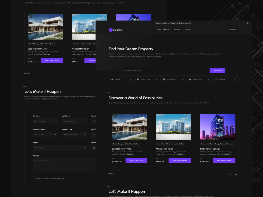Open Read More under Rustic Retreat Cottage
This screenshot has width=263, height=197.
click(228, 154)
